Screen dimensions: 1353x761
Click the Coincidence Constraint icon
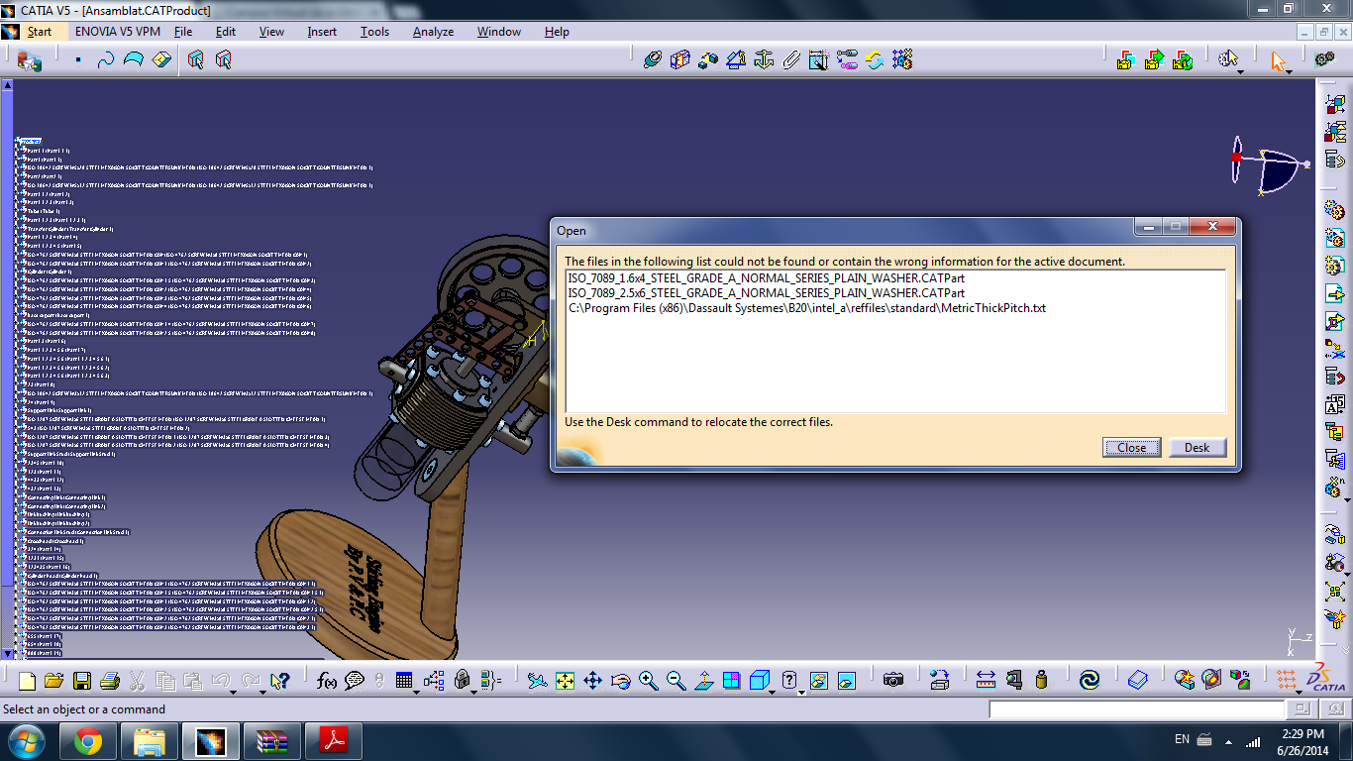click(652, 59)
